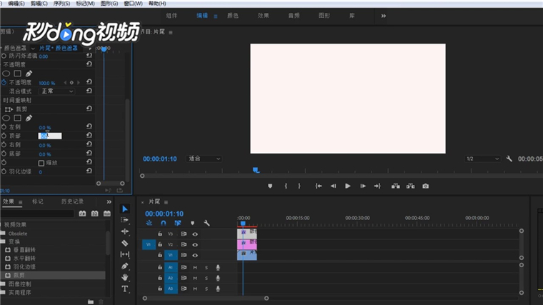Open timeline display settings wrench
This screenshot has width=543, height=305.
tap(206, 223)
